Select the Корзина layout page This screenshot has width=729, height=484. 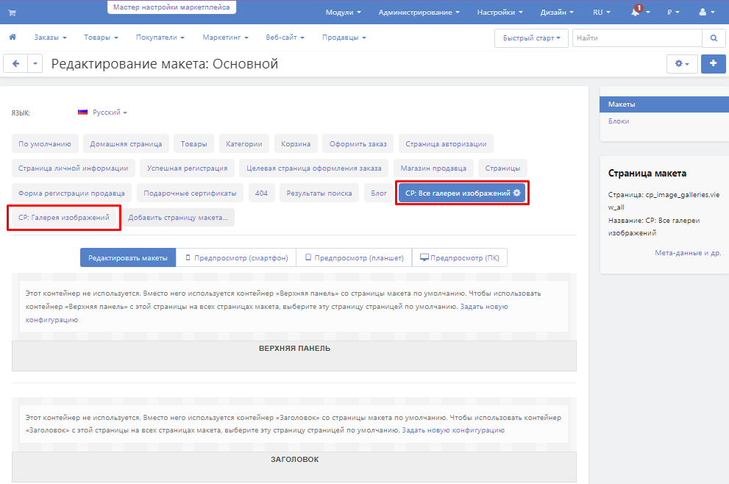(x=296, y=143)
